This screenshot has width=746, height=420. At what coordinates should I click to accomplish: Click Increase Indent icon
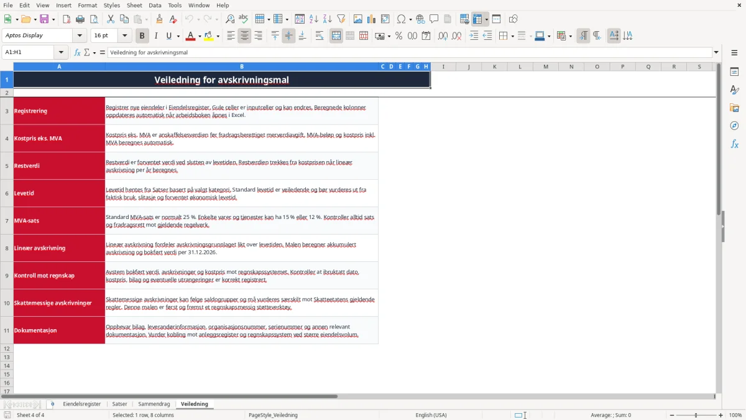click(x=474, y=36)
